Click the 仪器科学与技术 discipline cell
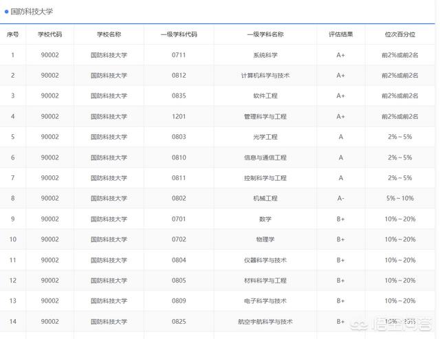 (x=265, y=260)
